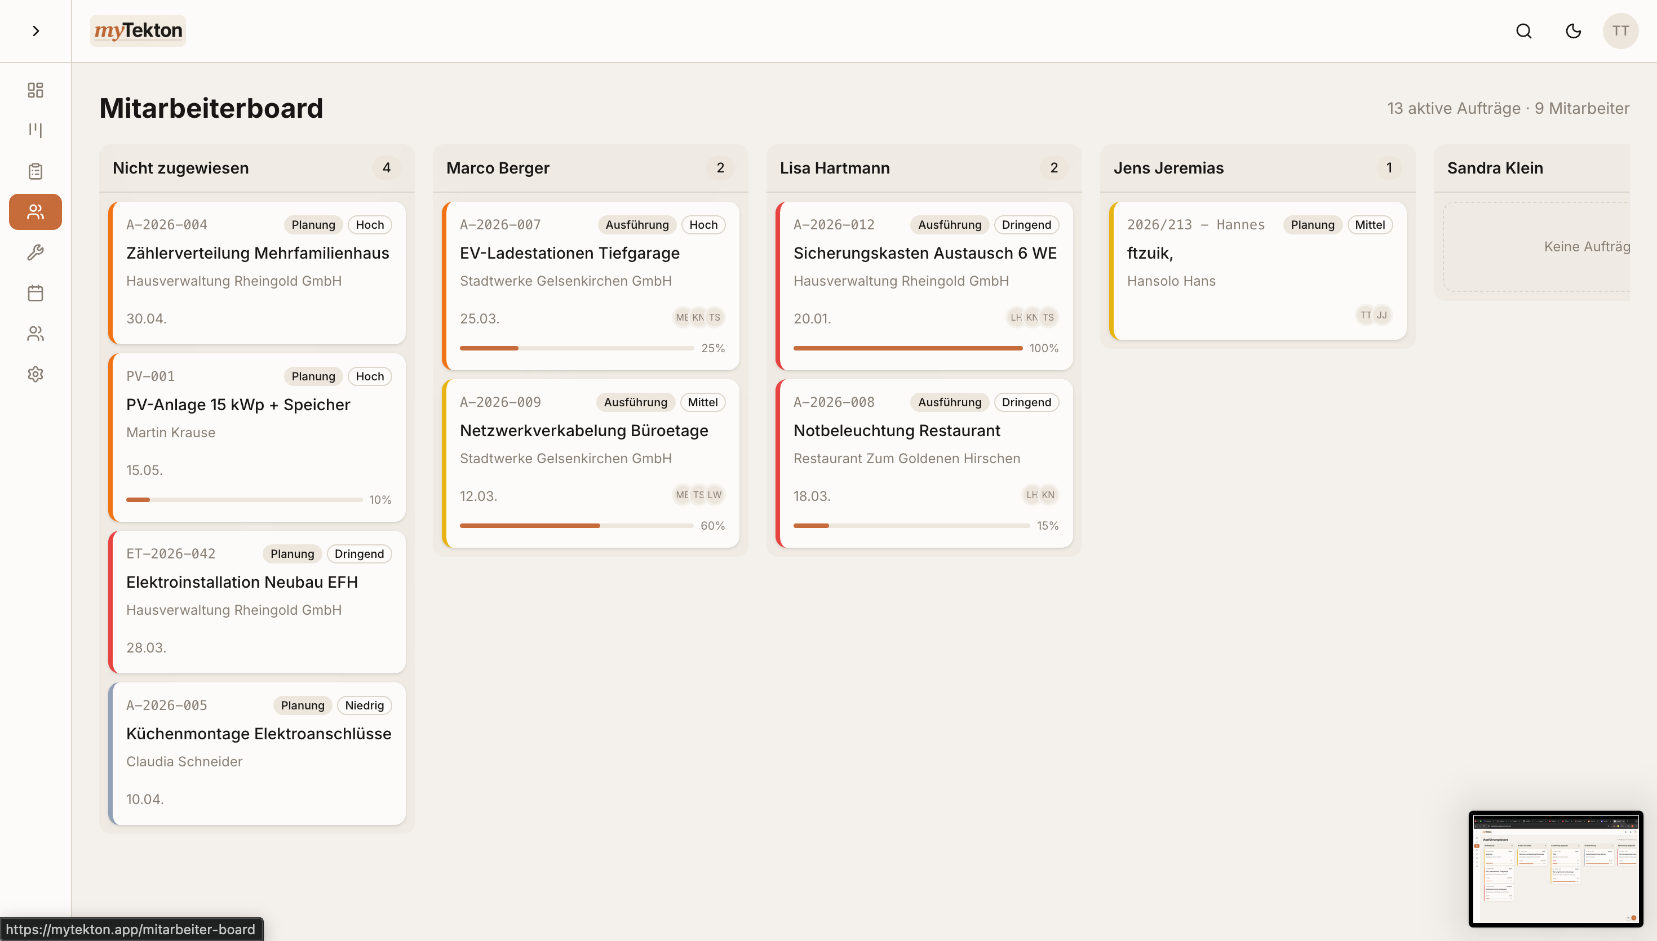
Task: Click the Lisa Hartmann column header
Action: click(834, 168)
